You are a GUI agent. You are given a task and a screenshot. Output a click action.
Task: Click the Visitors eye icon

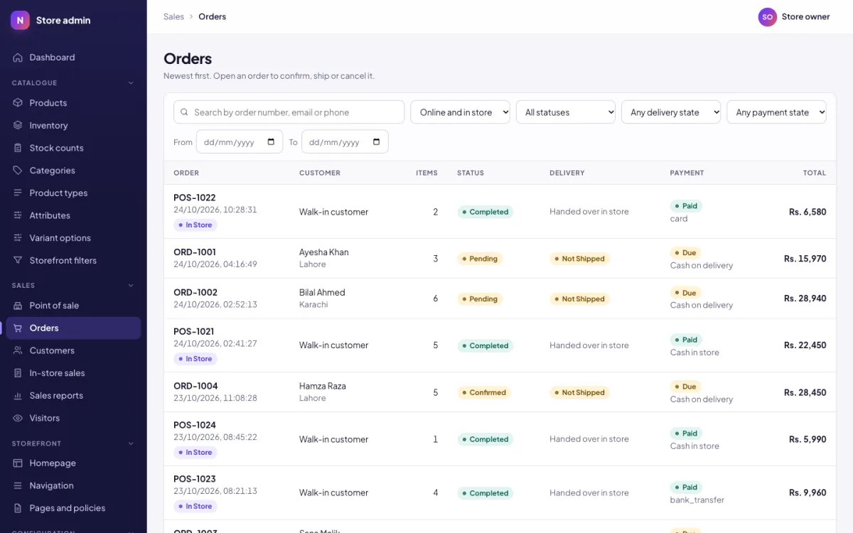point(18,418)
